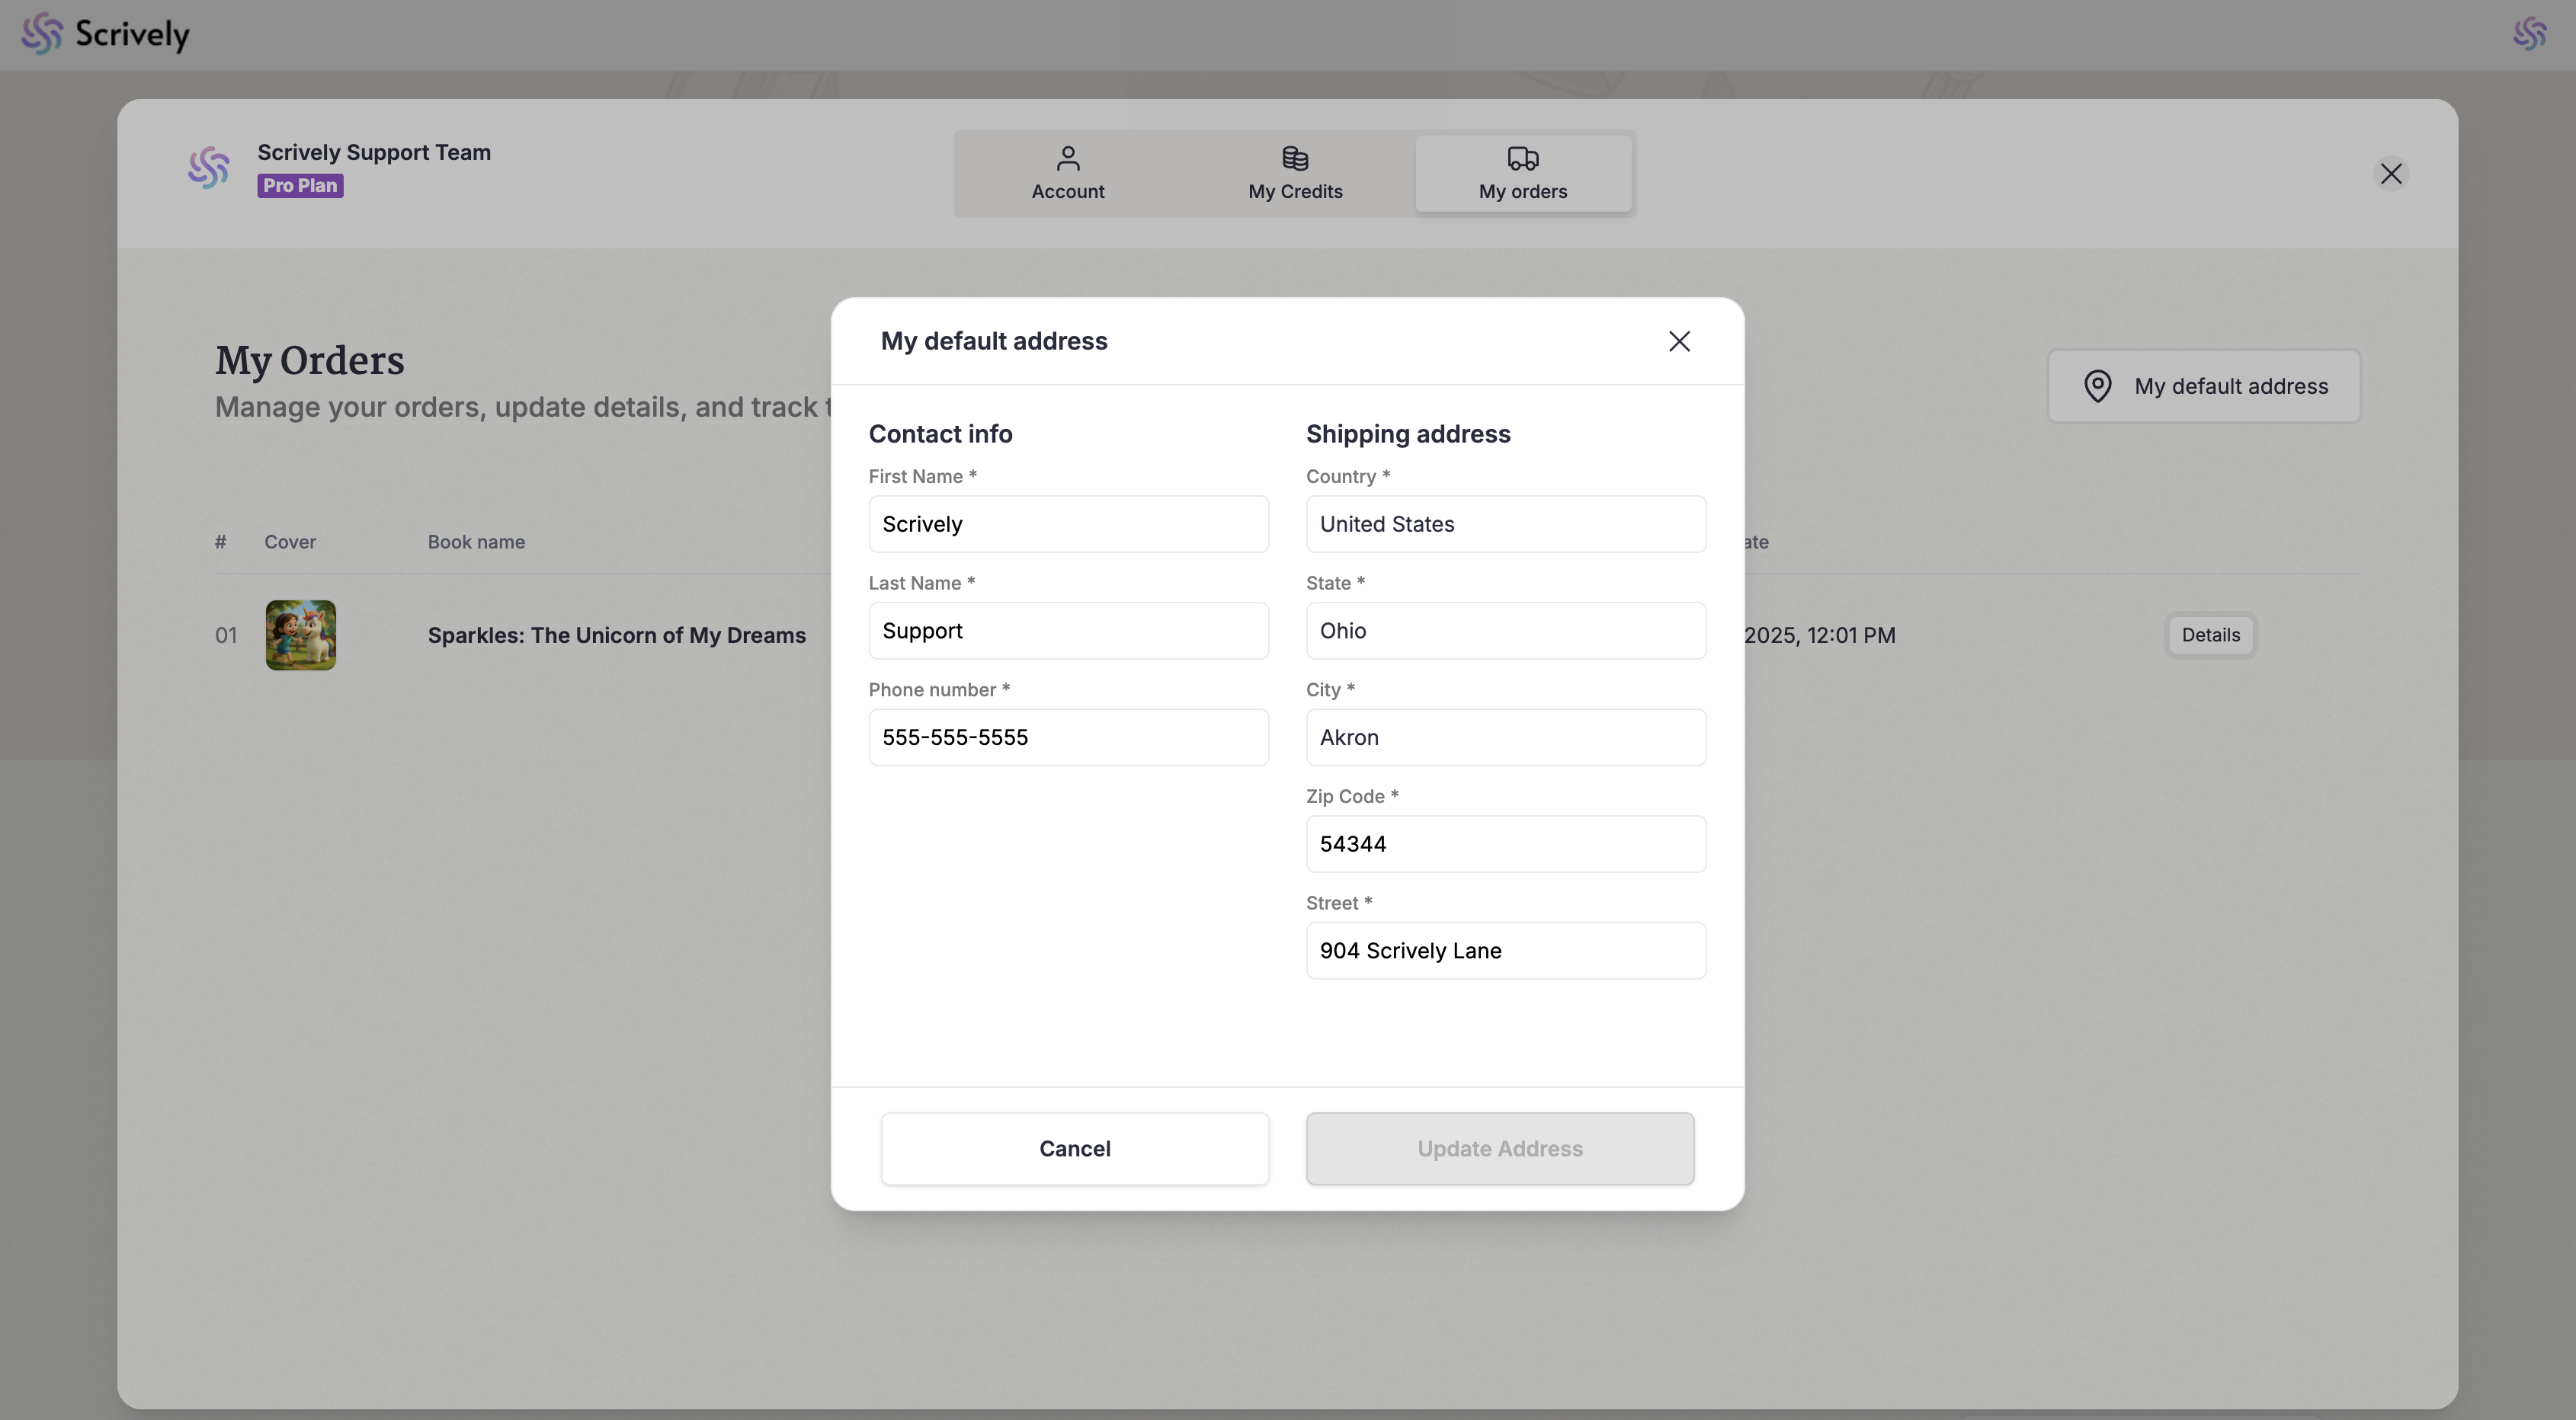Focus the Last Name field with Support
The width and height of the screenshot is (2576, 1420).
tap(1068, 631)
